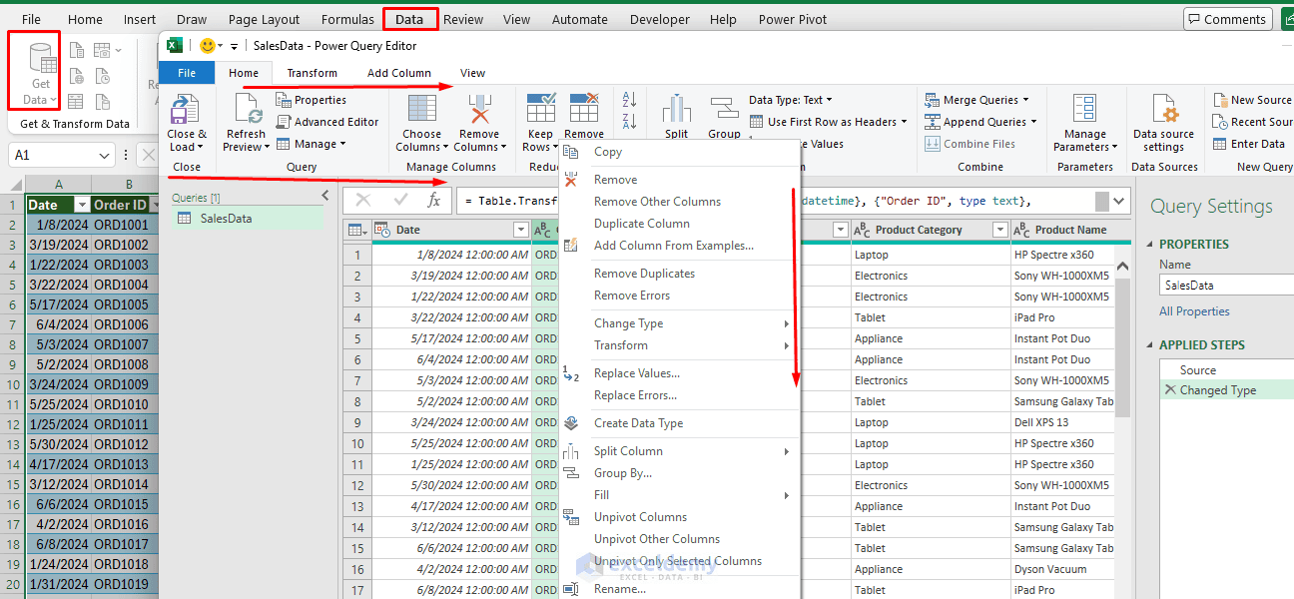Open the Date filter in Excel header cell
This screenshot has height=599, width=1294.
coord(82,205)
